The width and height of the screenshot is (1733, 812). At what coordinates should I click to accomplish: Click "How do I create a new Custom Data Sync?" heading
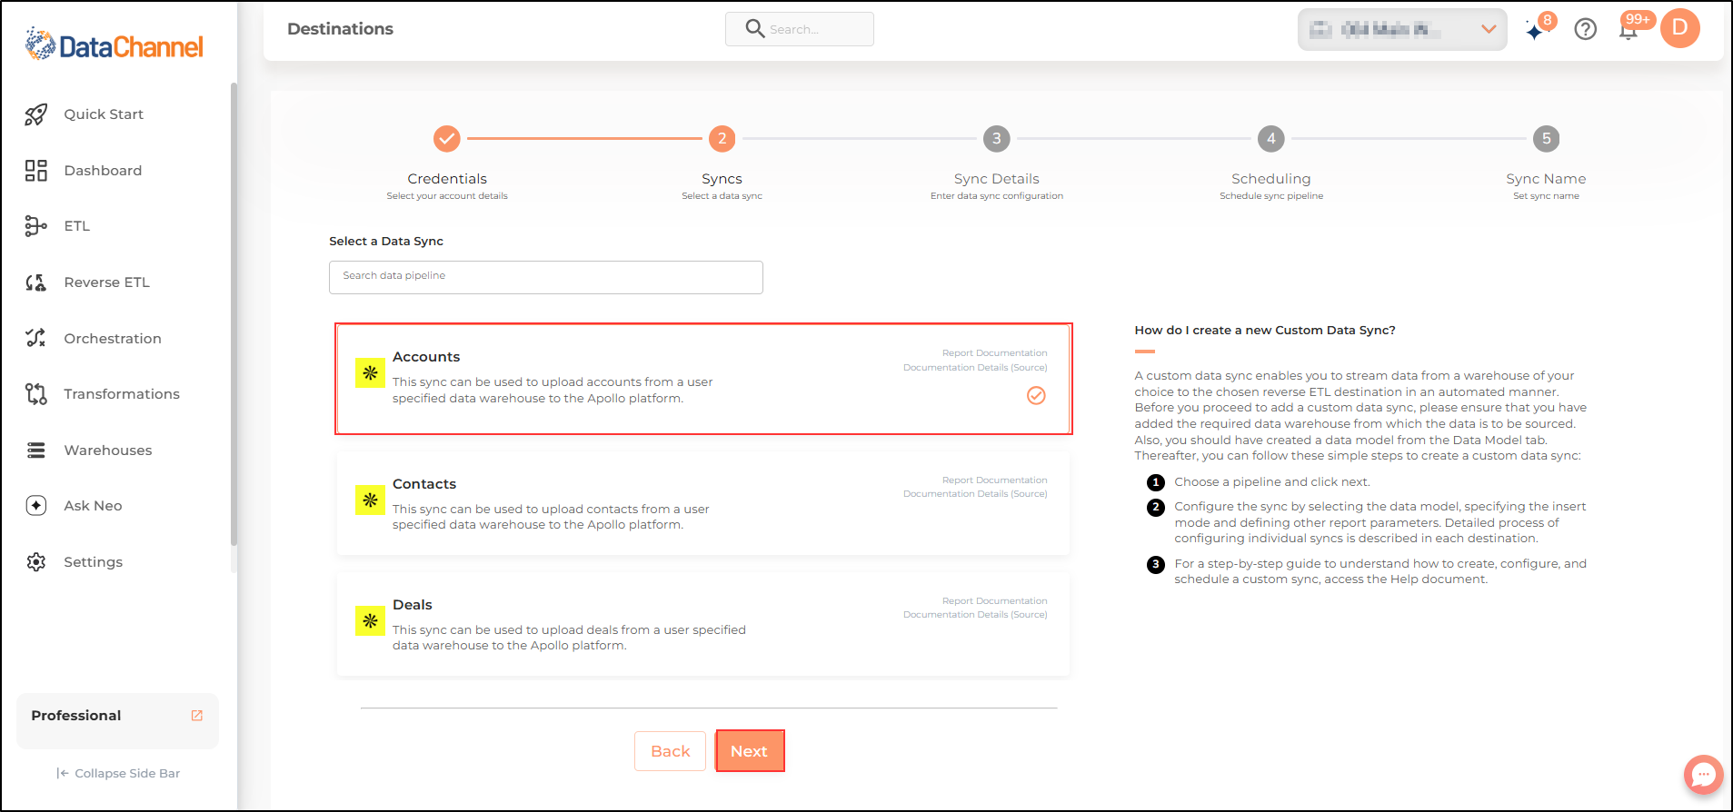(1264, 331)
